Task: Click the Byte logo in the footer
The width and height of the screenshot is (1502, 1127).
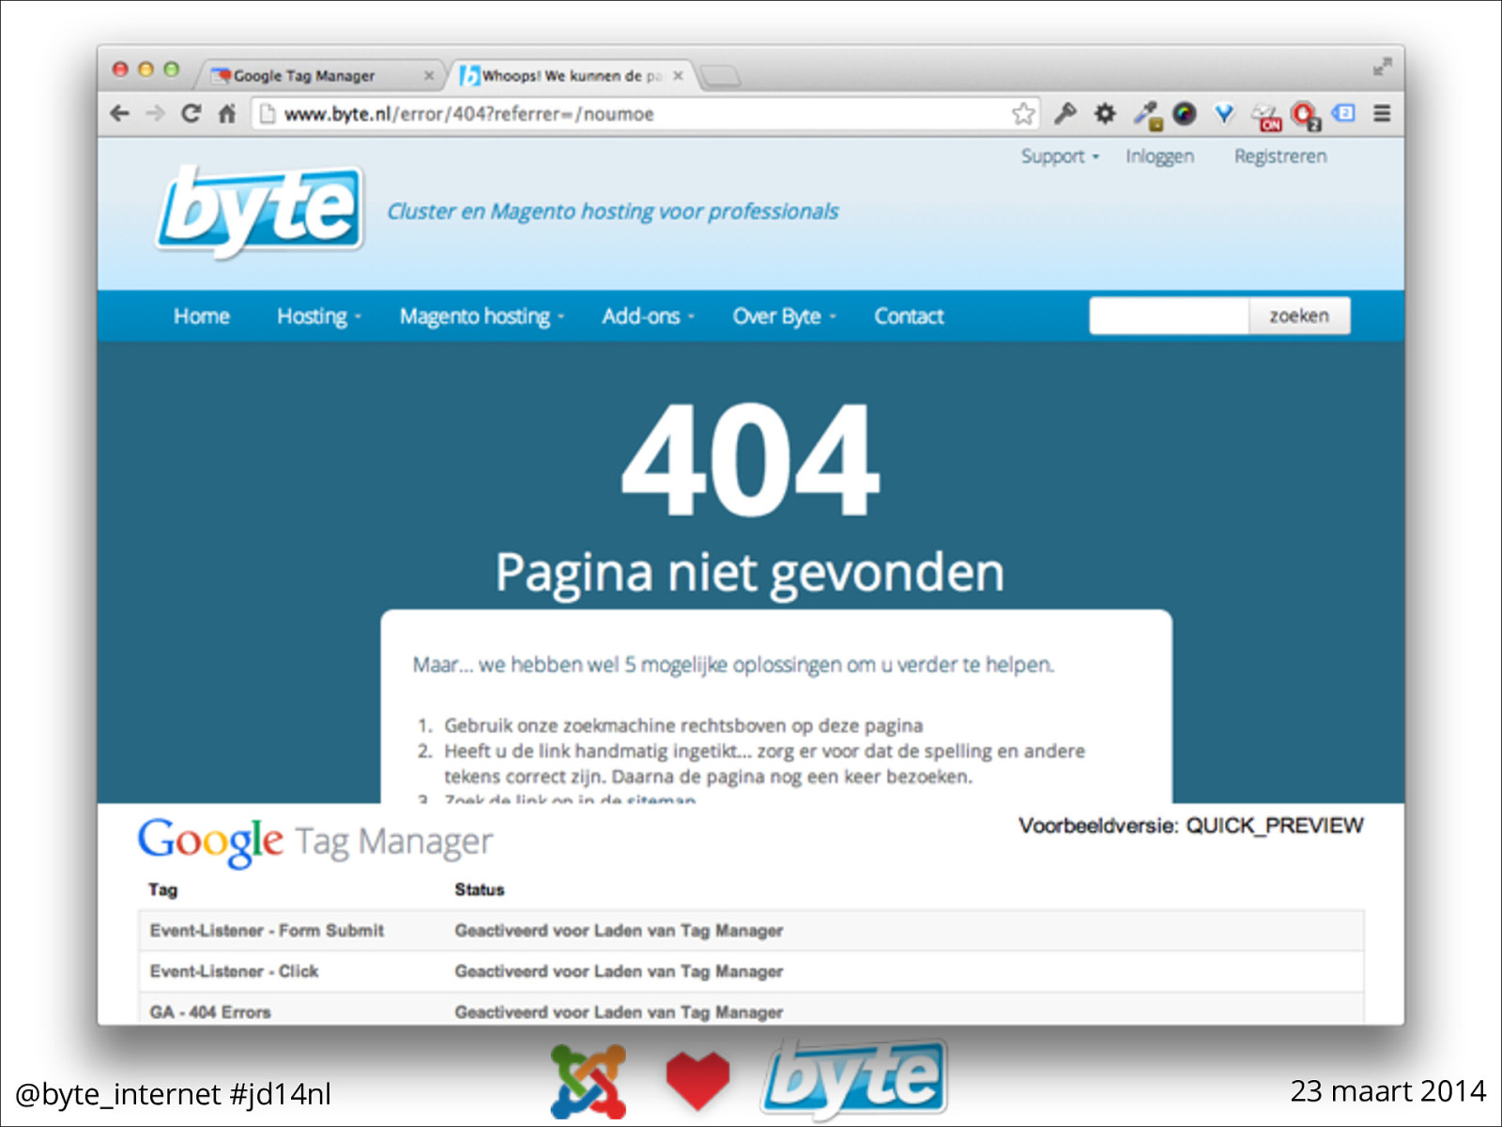Action: (853, 1078)
